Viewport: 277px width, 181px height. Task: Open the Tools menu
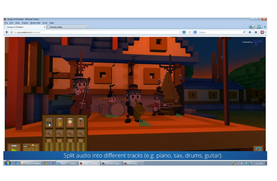(x=45, y=23)
